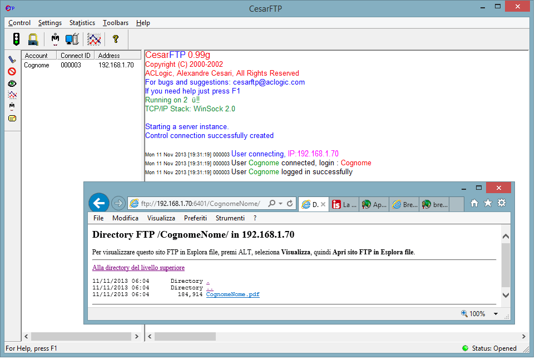
Task: Click the padlock lock server icon
Action: click(x=33, y=40)
